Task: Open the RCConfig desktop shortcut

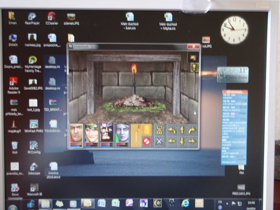Action: [x=34, y=147]
